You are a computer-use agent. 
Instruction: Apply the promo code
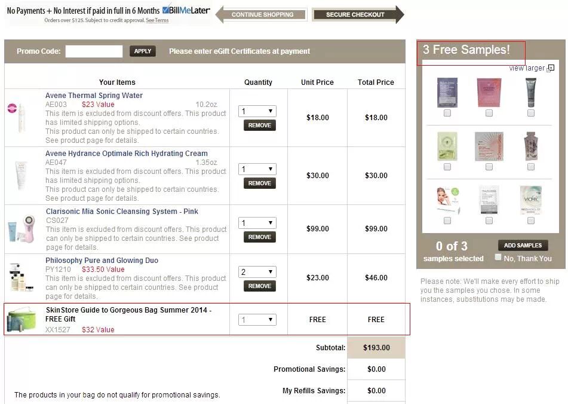pos(143,51)
